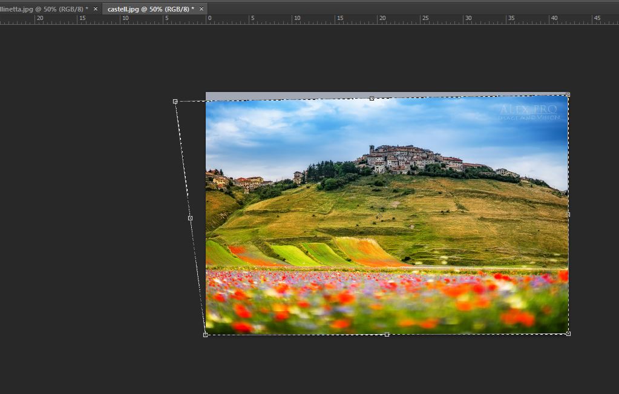Click the 0 mark on the horizontal ruler
Screen dimensions: 619x394
click(210, 19)
